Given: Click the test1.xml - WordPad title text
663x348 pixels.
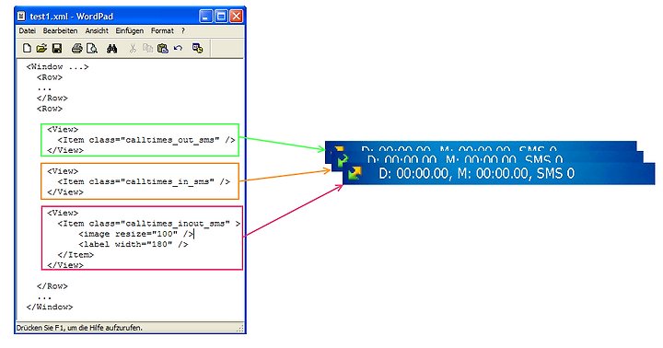Looking at the screenshot, I should tap(72, 17).
